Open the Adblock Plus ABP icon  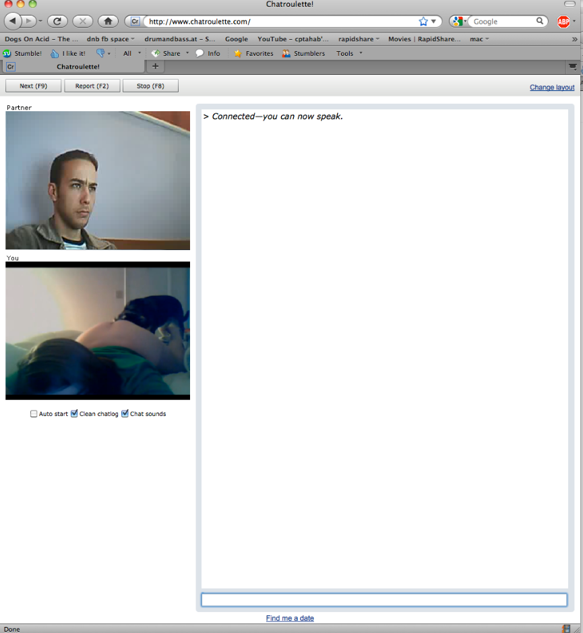[x=563, y=22]
